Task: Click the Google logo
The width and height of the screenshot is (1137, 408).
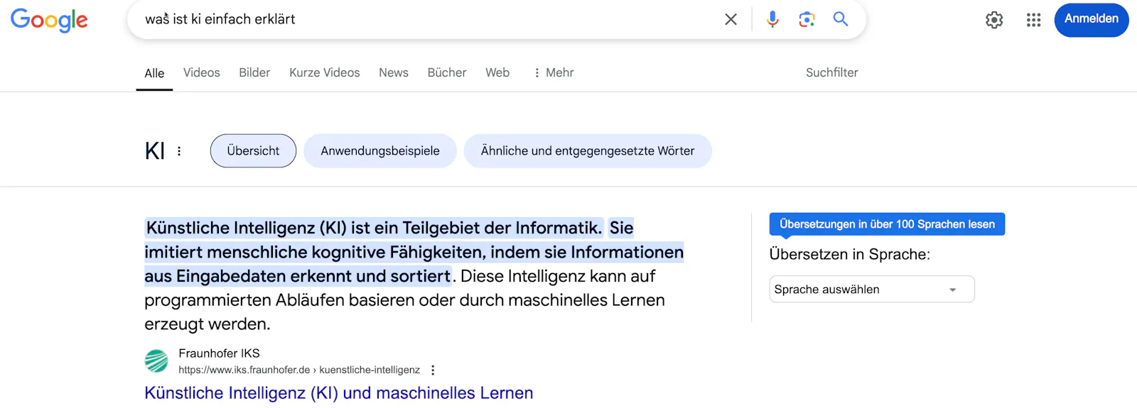Action: coord(49,20)
